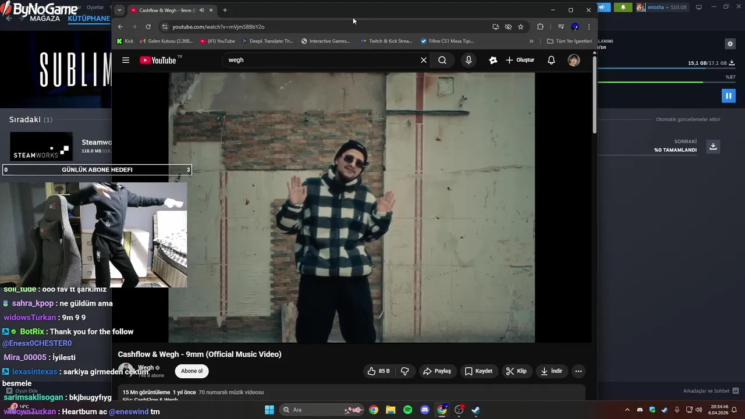Dislike the video with thumbs down
Screen dimensions: 745x419
tap(405, 371)
